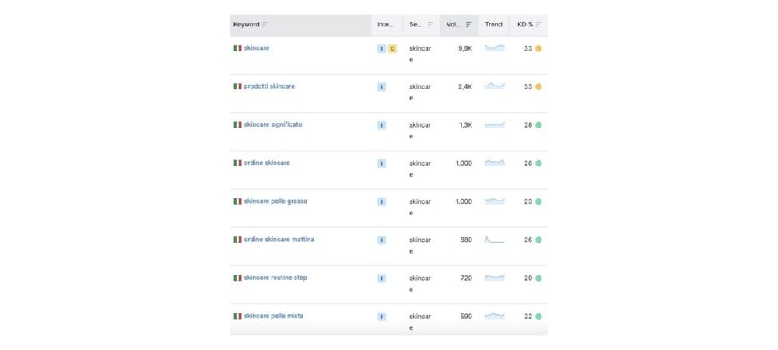Viewport: 778px width, 350px height.
Task: Click the Italian flag beside skincare significato
Action: point(237,124)
